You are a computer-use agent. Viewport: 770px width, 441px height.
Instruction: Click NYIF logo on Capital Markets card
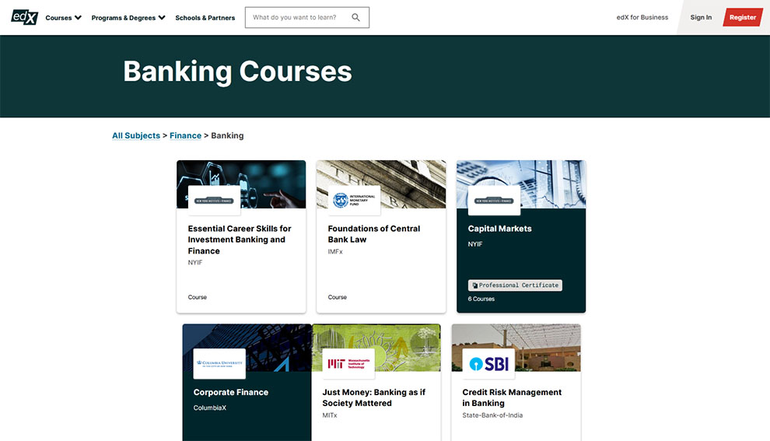point(494,201)
